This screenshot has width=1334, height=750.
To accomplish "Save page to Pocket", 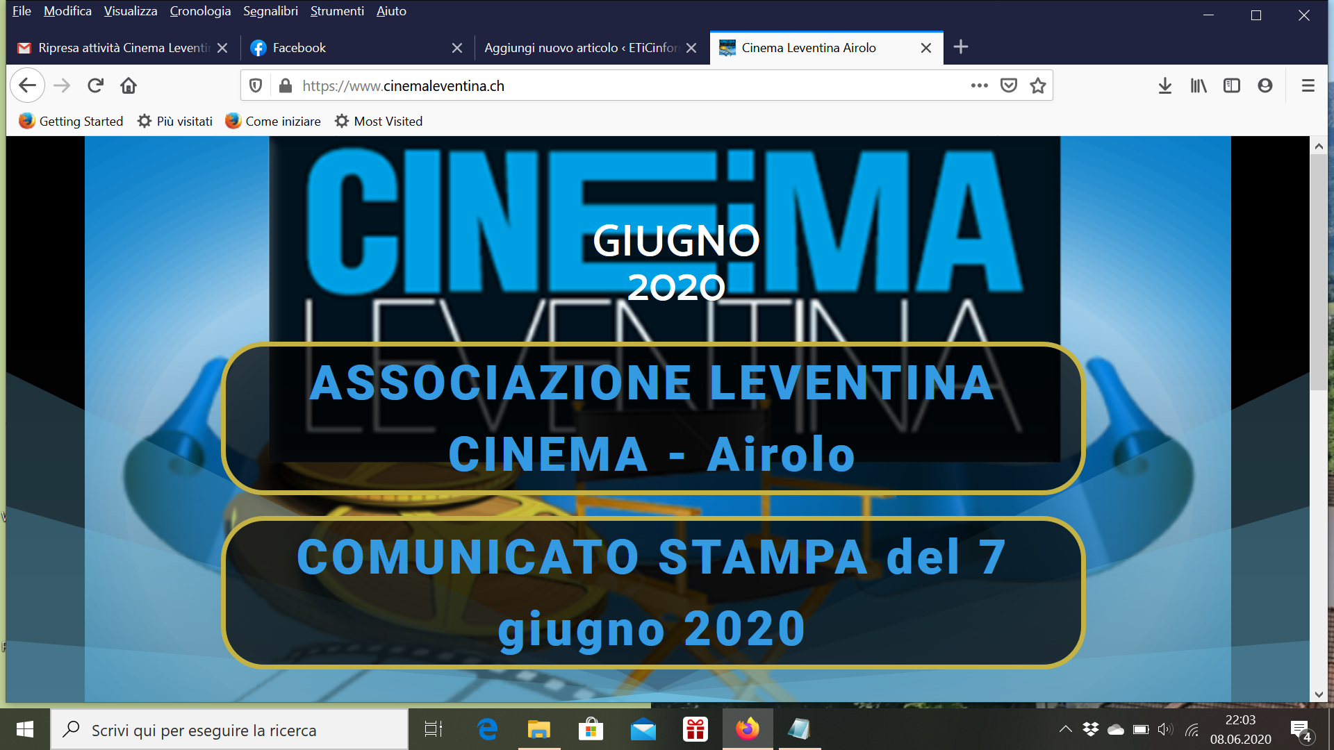I will tap(1009, 85).
